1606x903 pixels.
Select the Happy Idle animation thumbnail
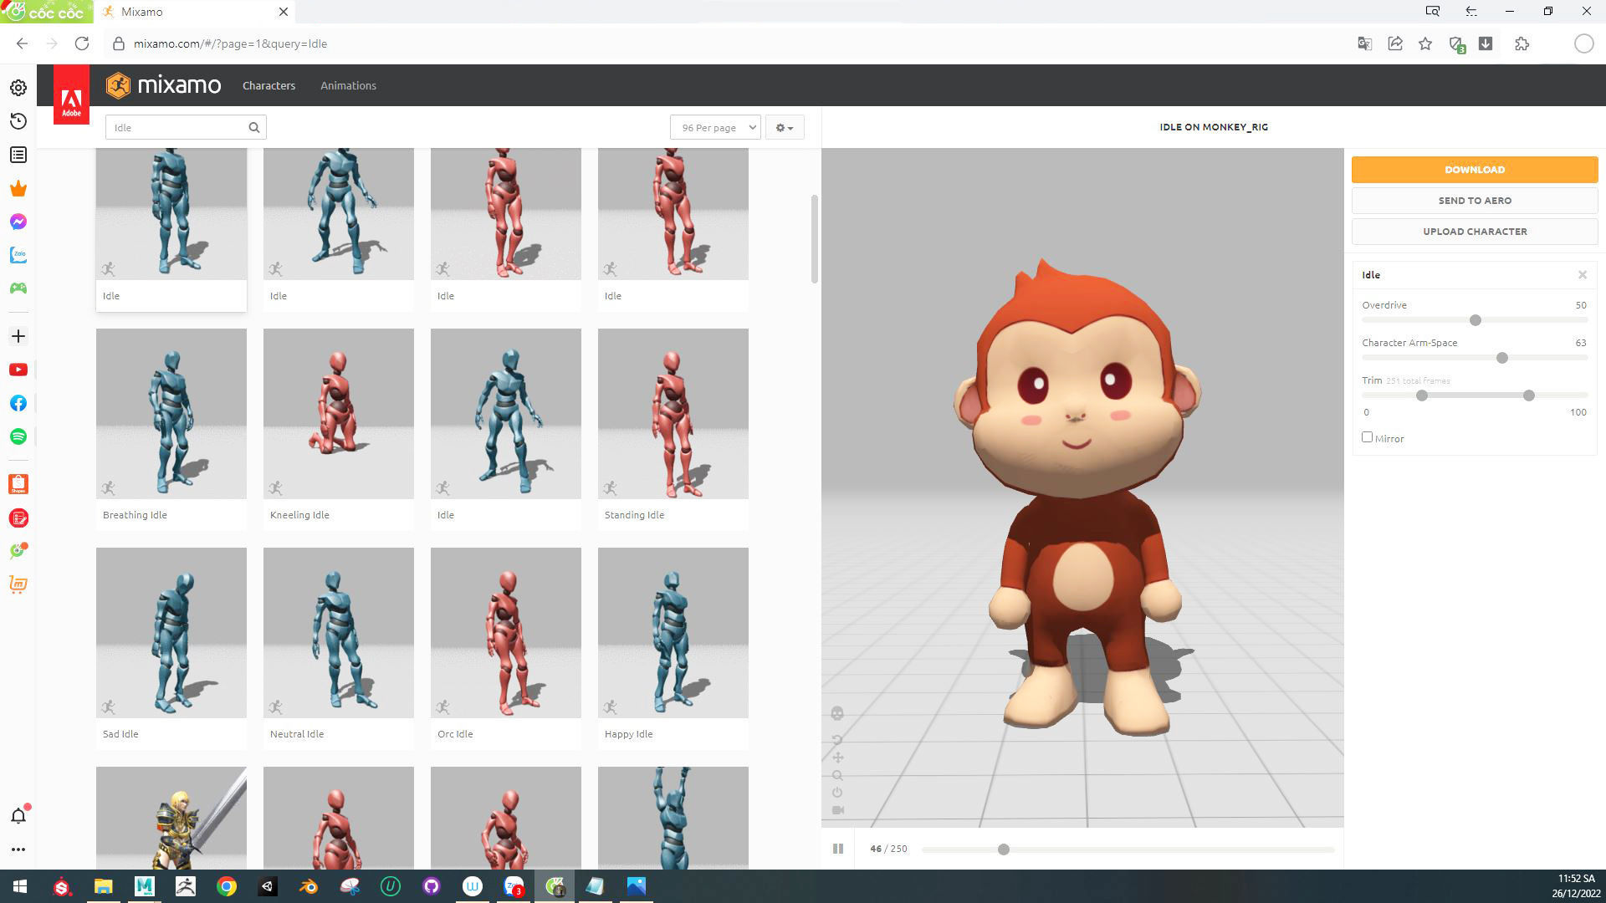coord(673,633)
